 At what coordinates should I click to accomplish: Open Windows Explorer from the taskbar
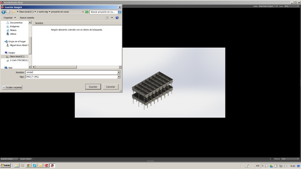tap(17, 166)
